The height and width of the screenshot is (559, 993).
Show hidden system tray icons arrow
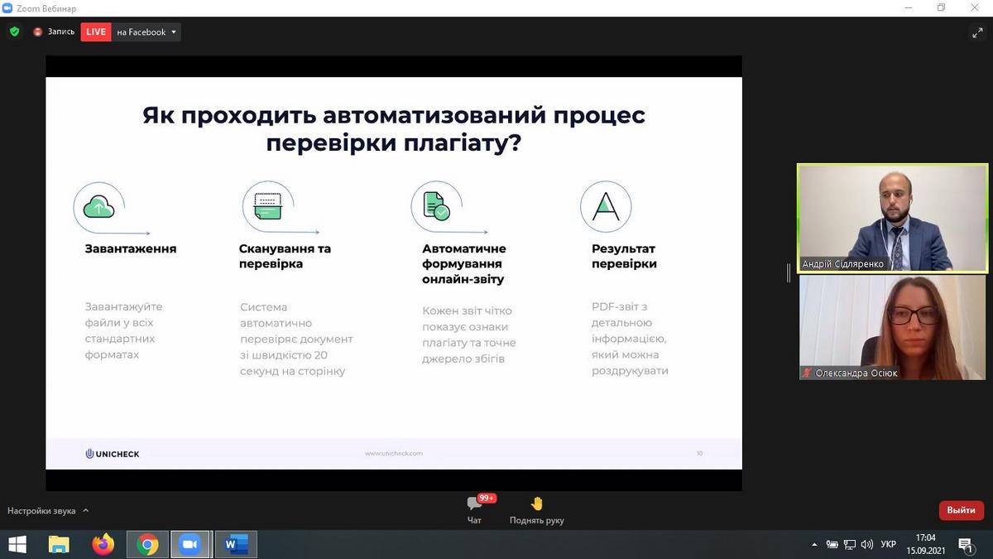click(814, 545)
